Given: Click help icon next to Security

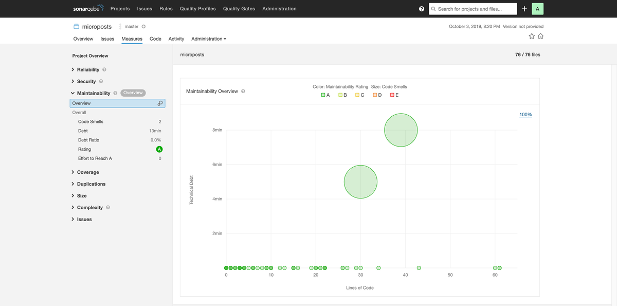Looking at the screenshot, I should pyautogui.click(x=101, y=81).
